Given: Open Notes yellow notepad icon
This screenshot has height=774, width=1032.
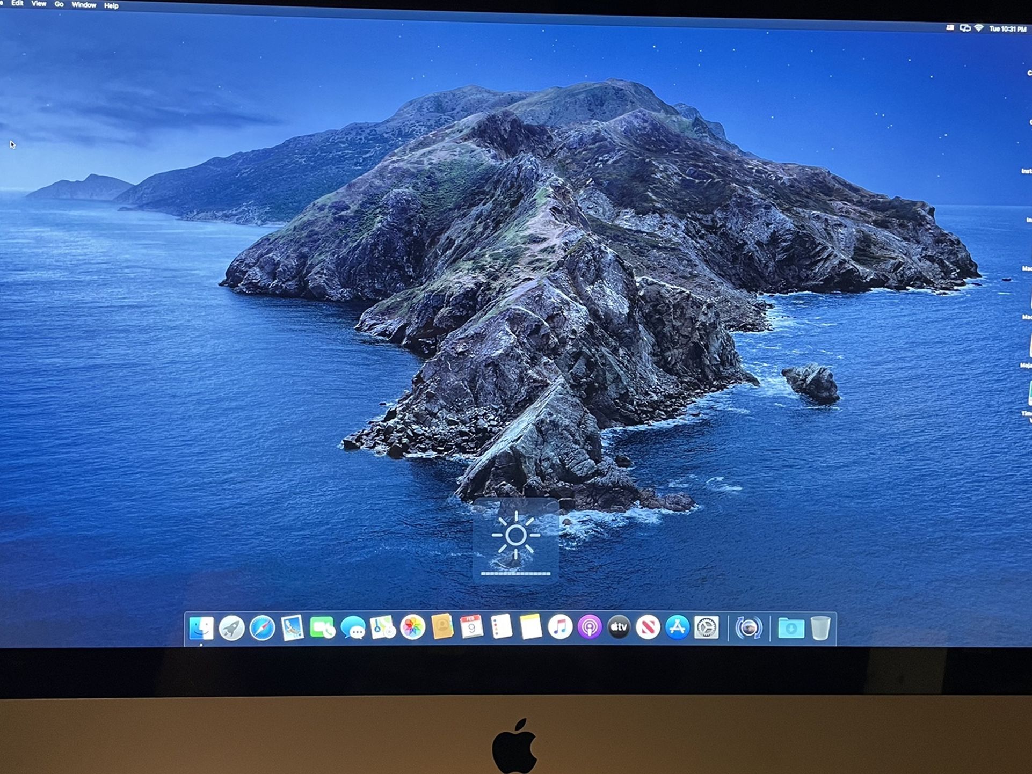Looking at the screenshot, I should click(x=531, y=626).
